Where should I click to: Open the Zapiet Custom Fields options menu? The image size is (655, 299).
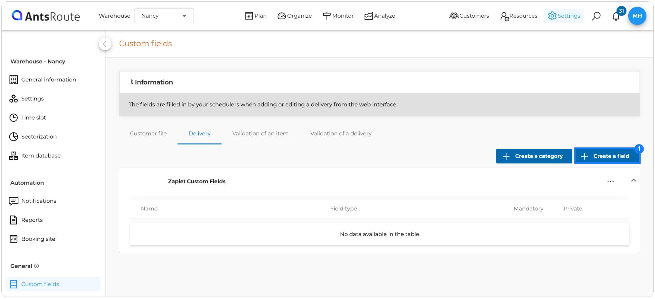pyautogui.click(x=610, y=181)
